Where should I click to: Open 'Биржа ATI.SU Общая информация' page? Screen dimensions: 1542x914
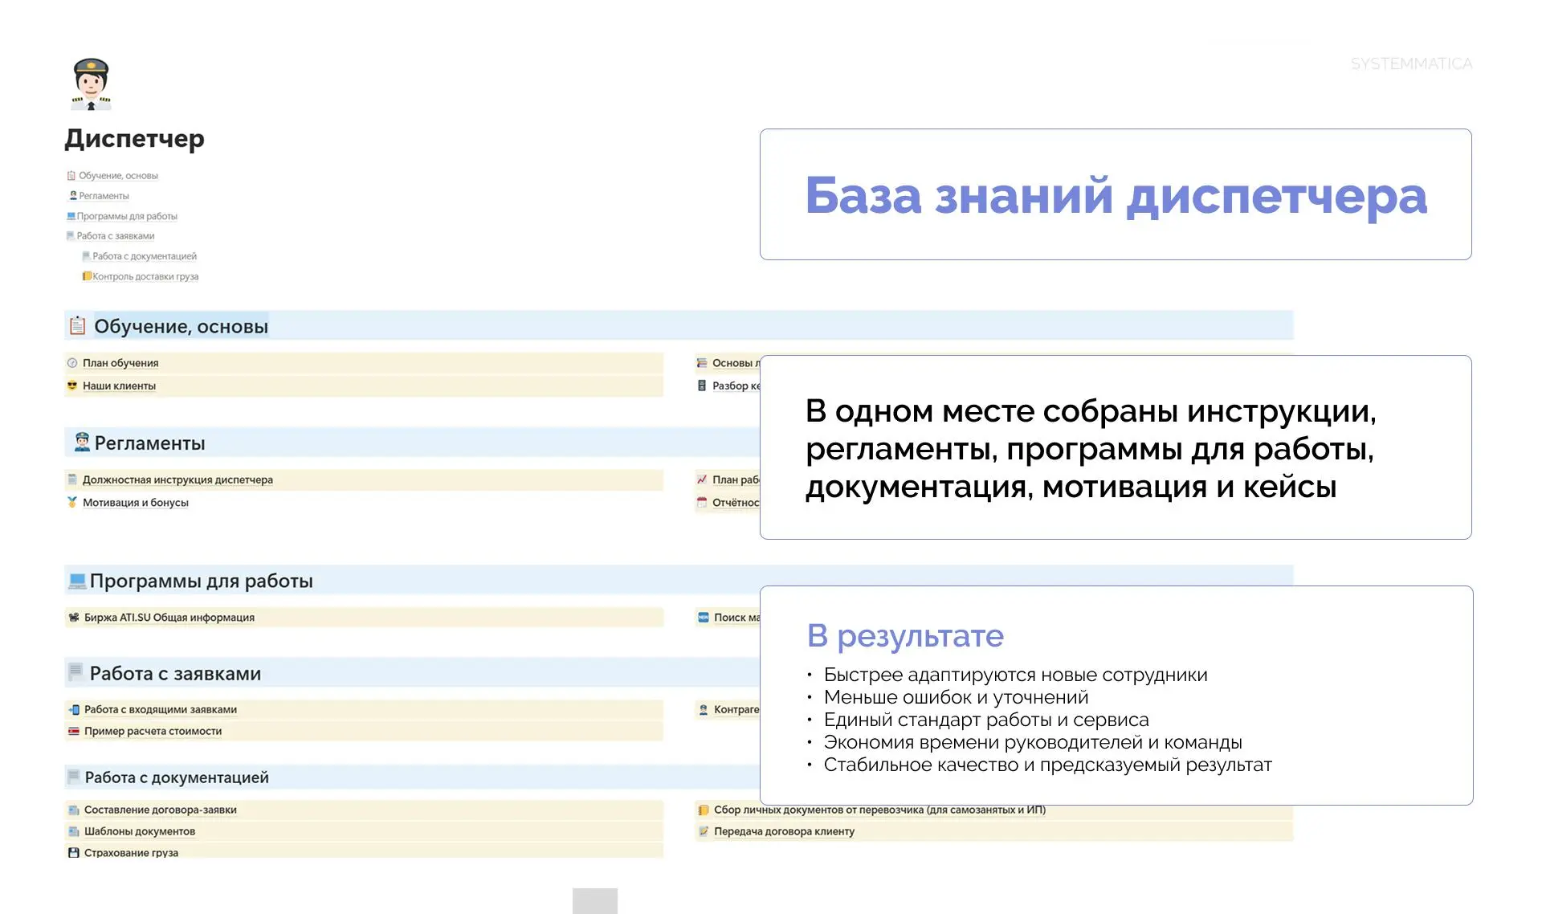pos(169,618)
